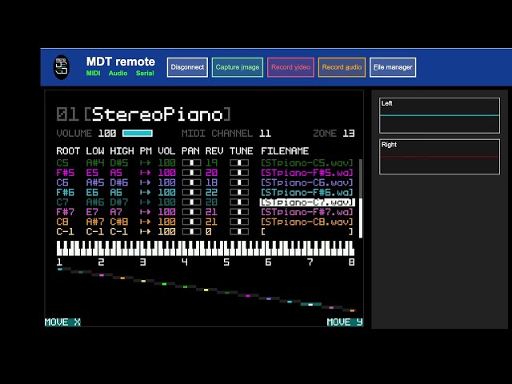Adjust PAN slider in F#6 row

tap(191, 192)
